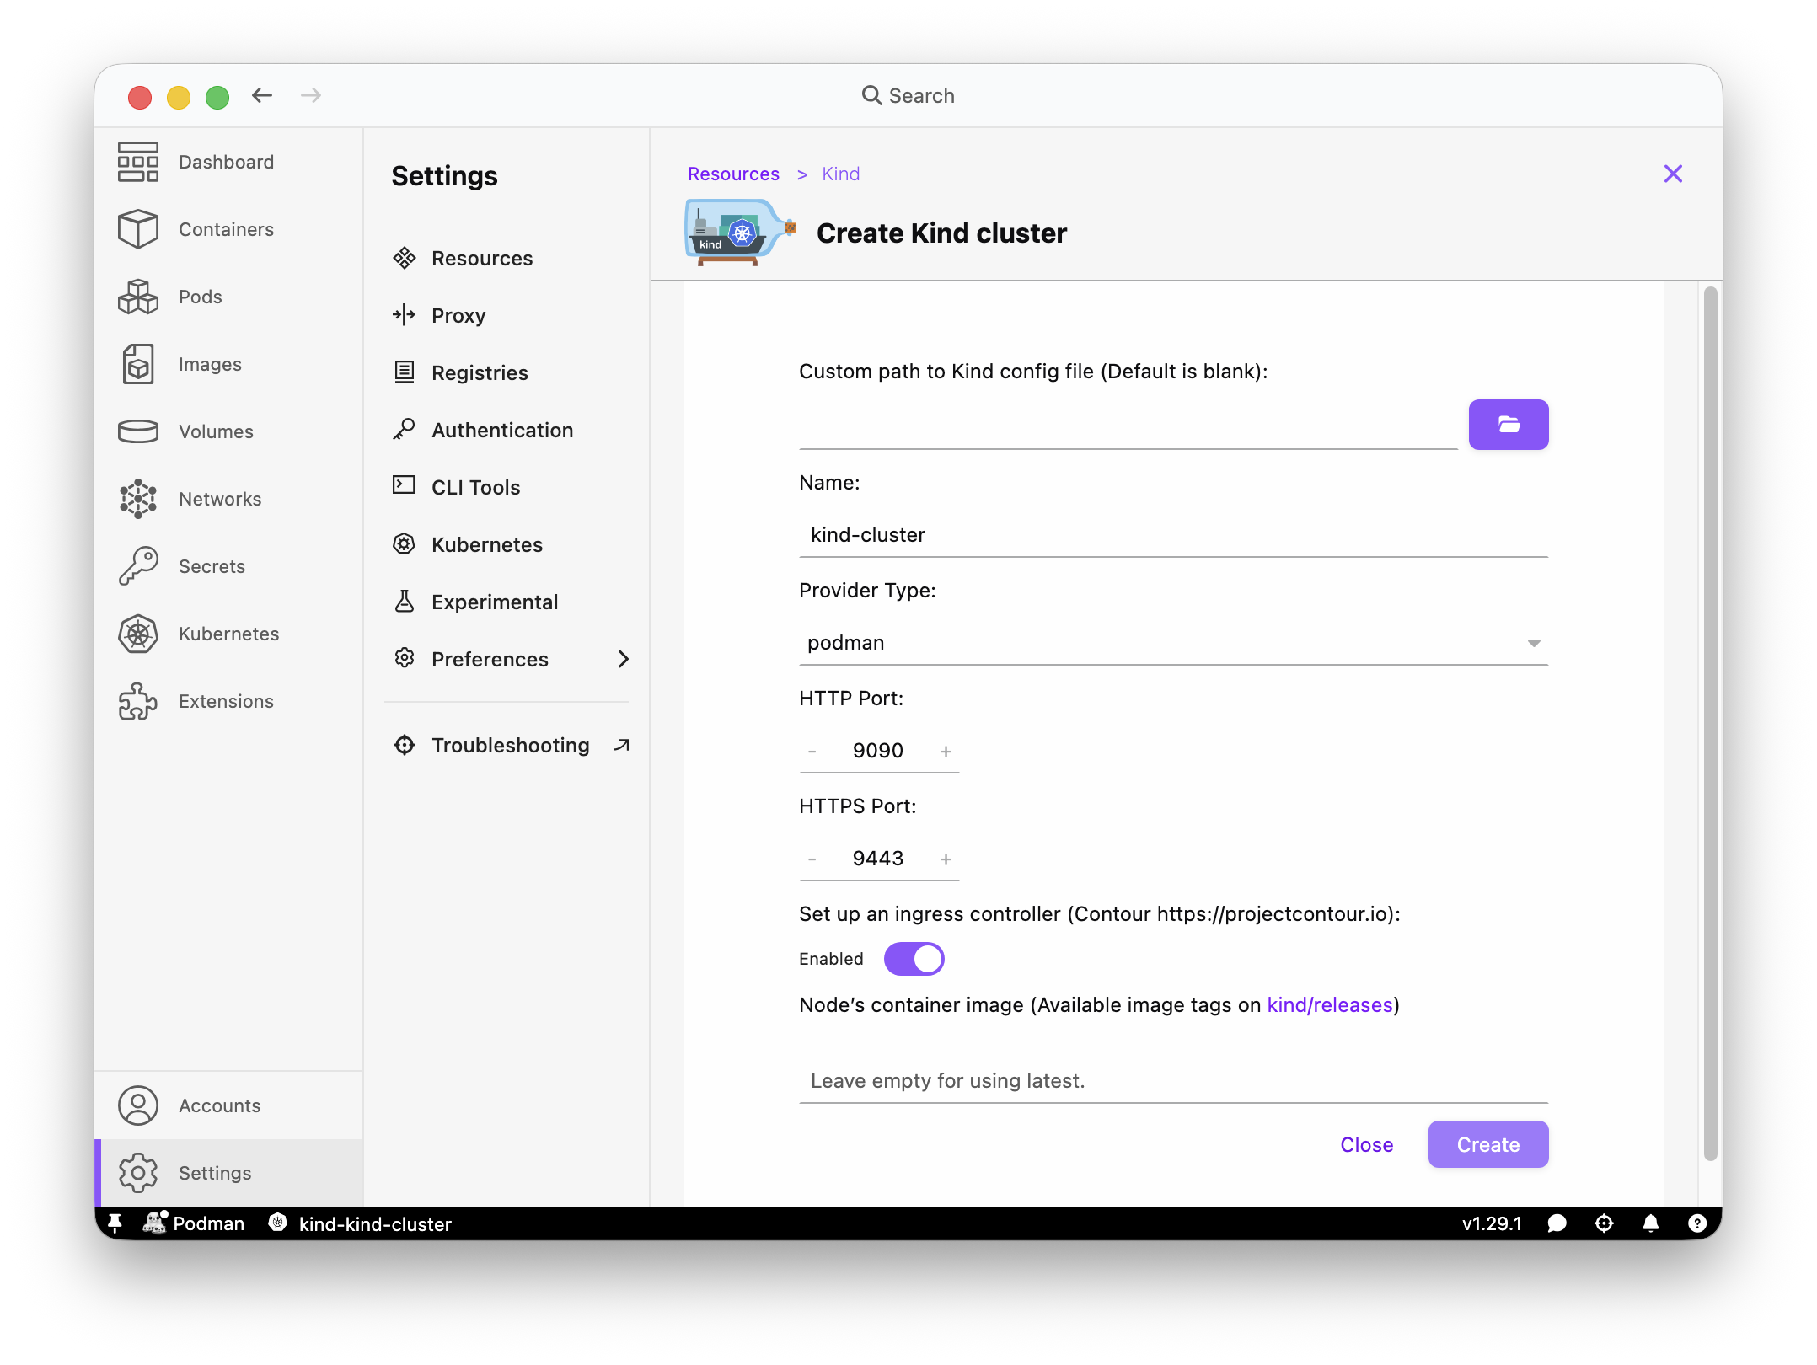The width and height of the screenshot is (1817, 1365).
Task: Click the HTTPS Port 9443 number field
Action: (x=878, y=859)
